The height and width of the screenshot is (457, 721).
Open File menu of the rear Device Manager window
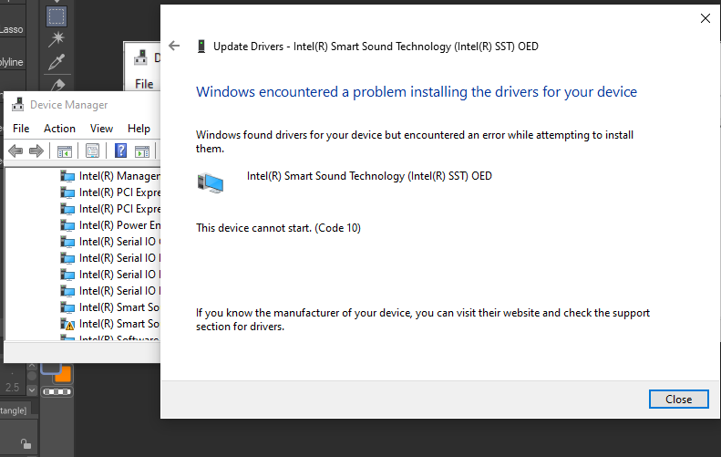[144, 84]
